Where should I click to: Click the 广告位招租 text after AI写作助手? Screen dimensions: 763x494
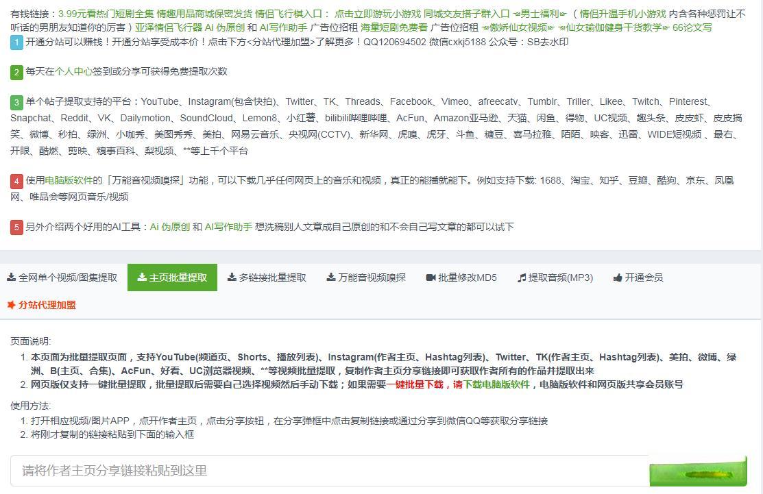click(334, 27)
